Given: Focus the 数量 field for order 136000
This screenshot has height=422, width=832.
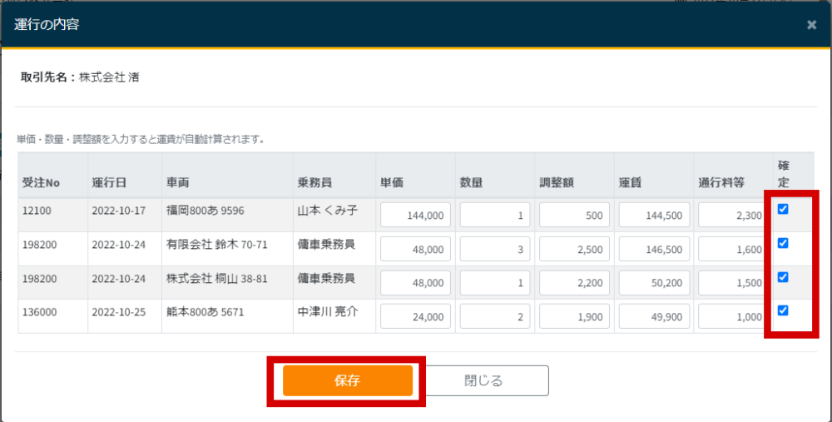Looking at the screenshot, I should pos(496,316).
